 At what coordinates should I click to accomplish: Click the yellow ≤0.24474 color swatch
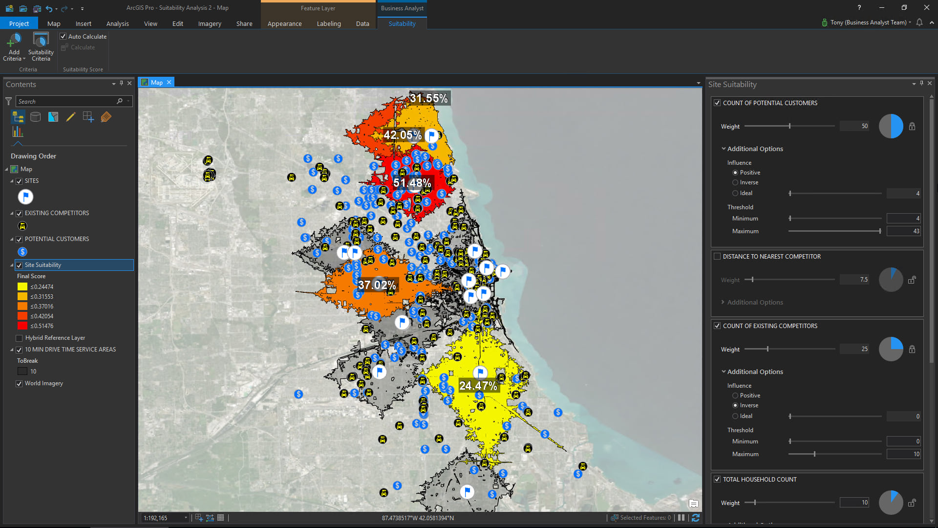22,287
